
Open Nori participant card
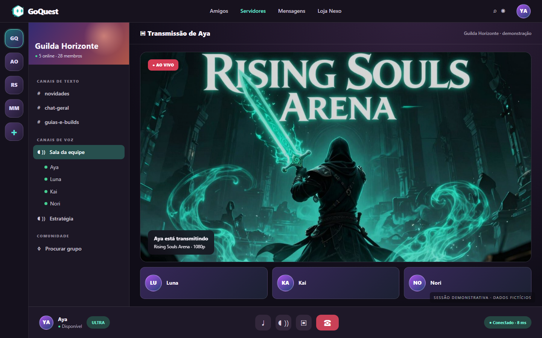(x=467, y=283)
